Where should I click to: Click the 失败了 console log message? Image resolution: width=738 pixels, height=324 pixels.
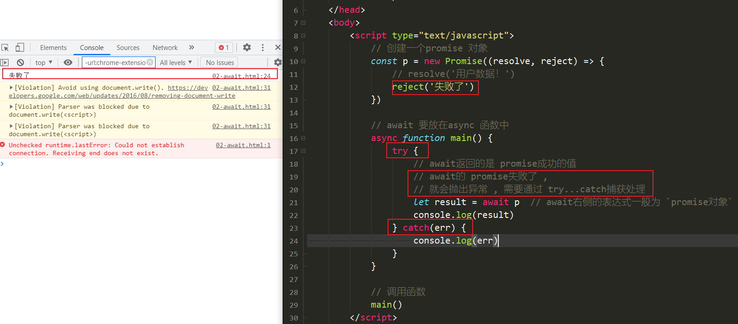tap(19, 76)
